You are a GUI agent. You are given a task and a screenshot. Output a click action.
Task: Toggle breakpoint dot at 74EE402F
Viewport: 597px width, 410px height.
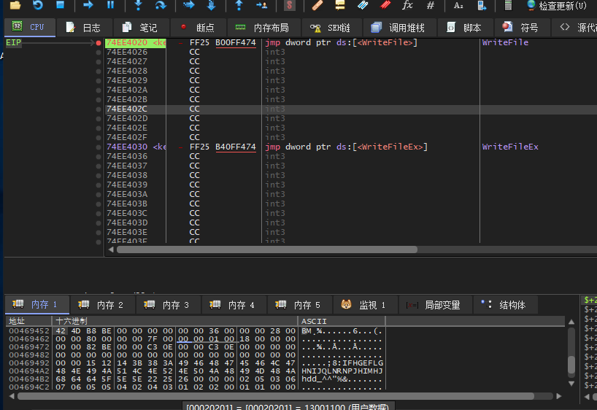pos(99,138)
